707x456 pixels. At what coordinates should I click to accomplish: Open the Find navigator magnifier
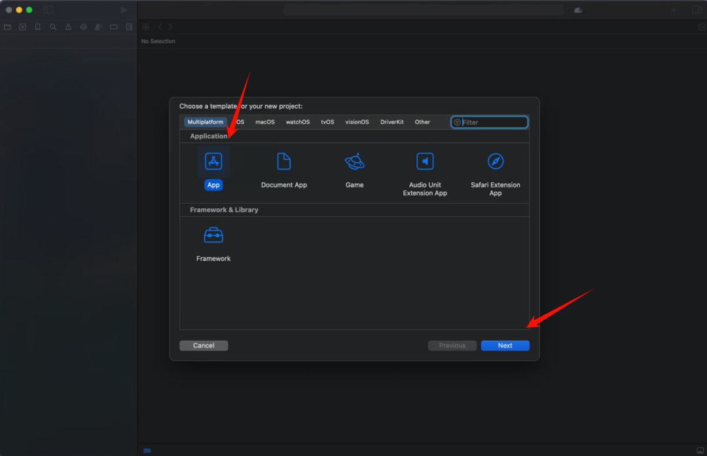point(53,27)
